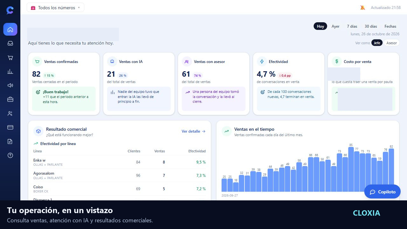Click the muted notifications bell icon

[x=362, y=8]
